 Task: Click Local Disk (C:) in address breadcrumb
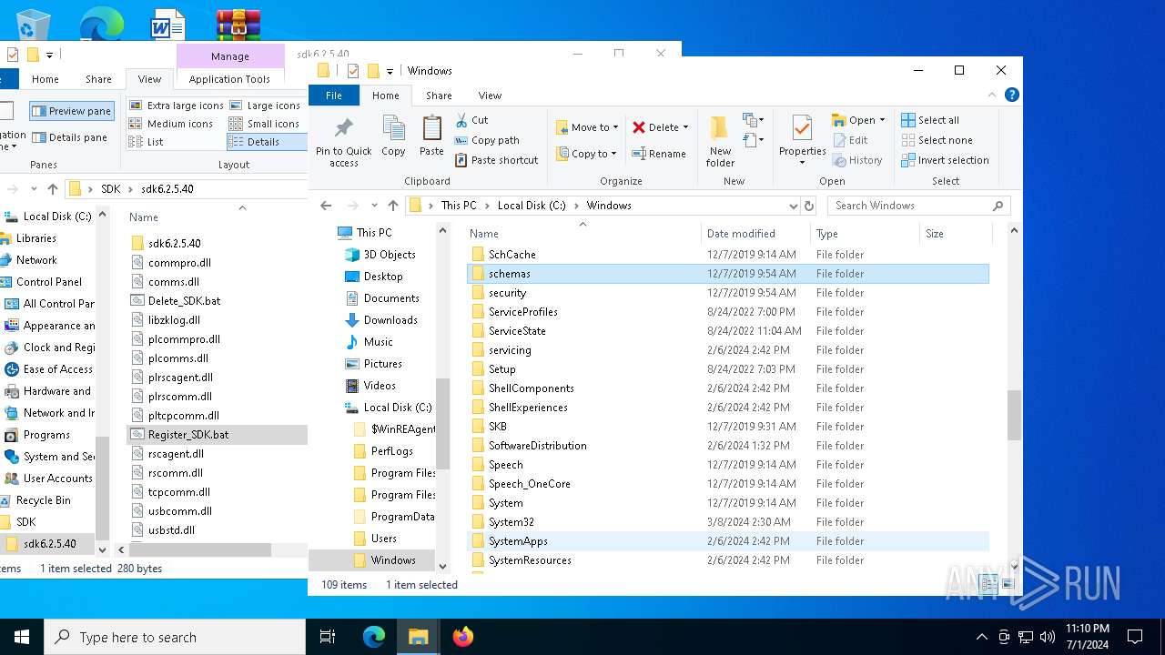tap(532, 206)
